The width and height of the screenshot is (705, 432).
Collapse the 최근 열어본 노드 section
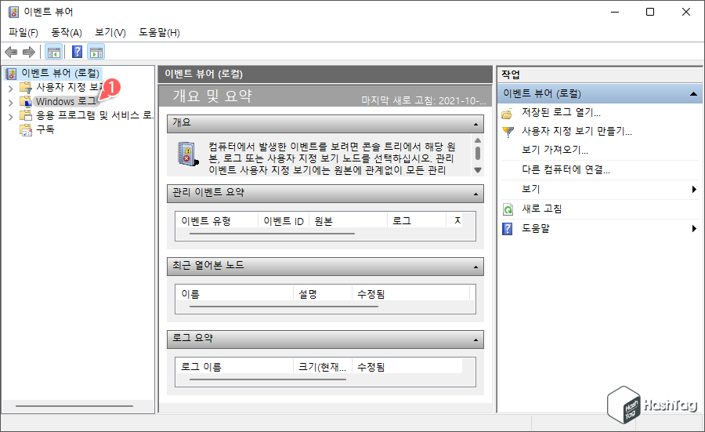pos(475,267)
